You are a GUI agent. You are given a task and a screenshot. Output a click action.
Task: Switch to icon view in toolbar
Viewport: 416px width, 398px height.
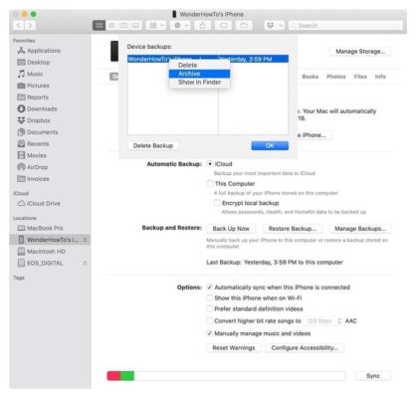pos(99,25)
